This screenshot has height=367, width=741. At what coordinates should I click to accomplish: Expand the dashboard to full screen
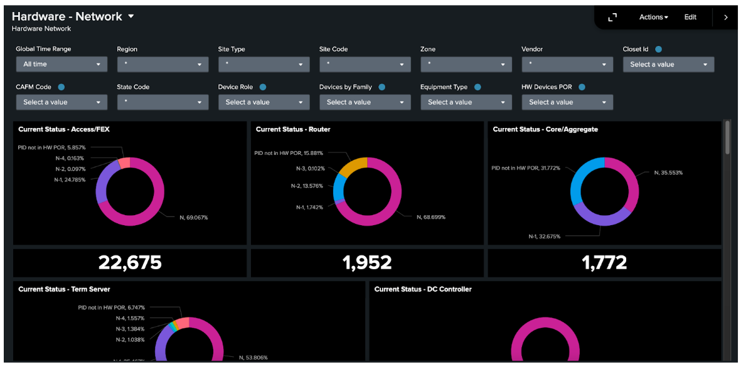coord(613,17)
